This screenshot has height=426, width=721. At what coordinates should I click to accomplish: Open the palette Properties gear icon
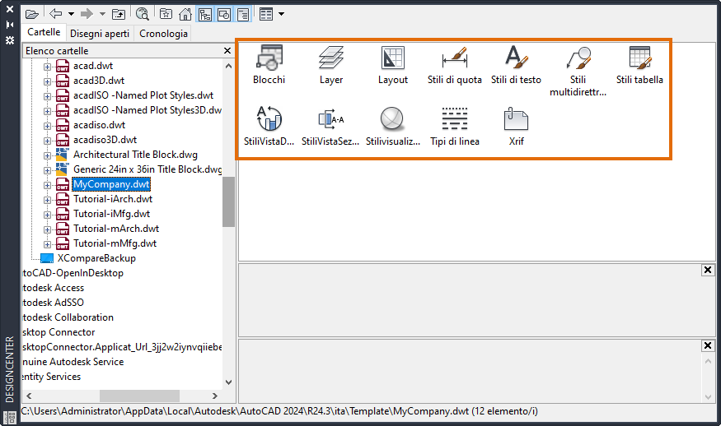click(x=10, y=40)
